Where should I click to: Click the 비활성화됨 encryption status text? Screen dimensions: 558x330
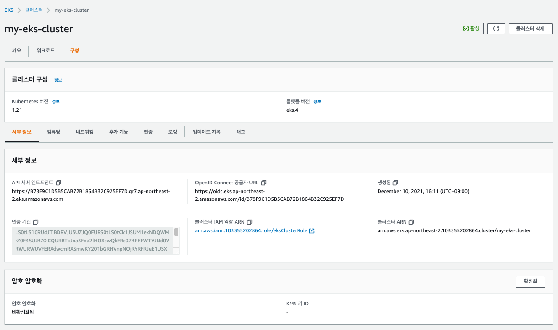[23, 313]
